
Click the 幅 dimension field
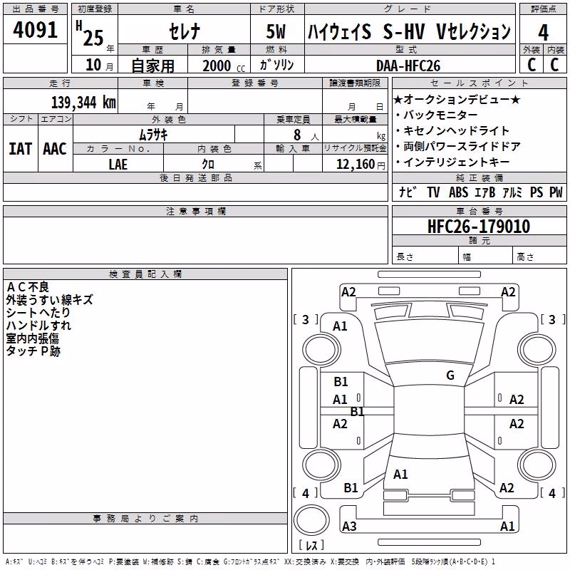485,256
